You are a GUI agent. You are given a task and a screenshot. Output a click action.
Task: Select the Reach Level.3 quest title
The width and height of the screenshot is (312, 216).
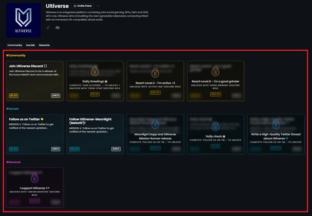pyautogui.click(x=155, y=83)
